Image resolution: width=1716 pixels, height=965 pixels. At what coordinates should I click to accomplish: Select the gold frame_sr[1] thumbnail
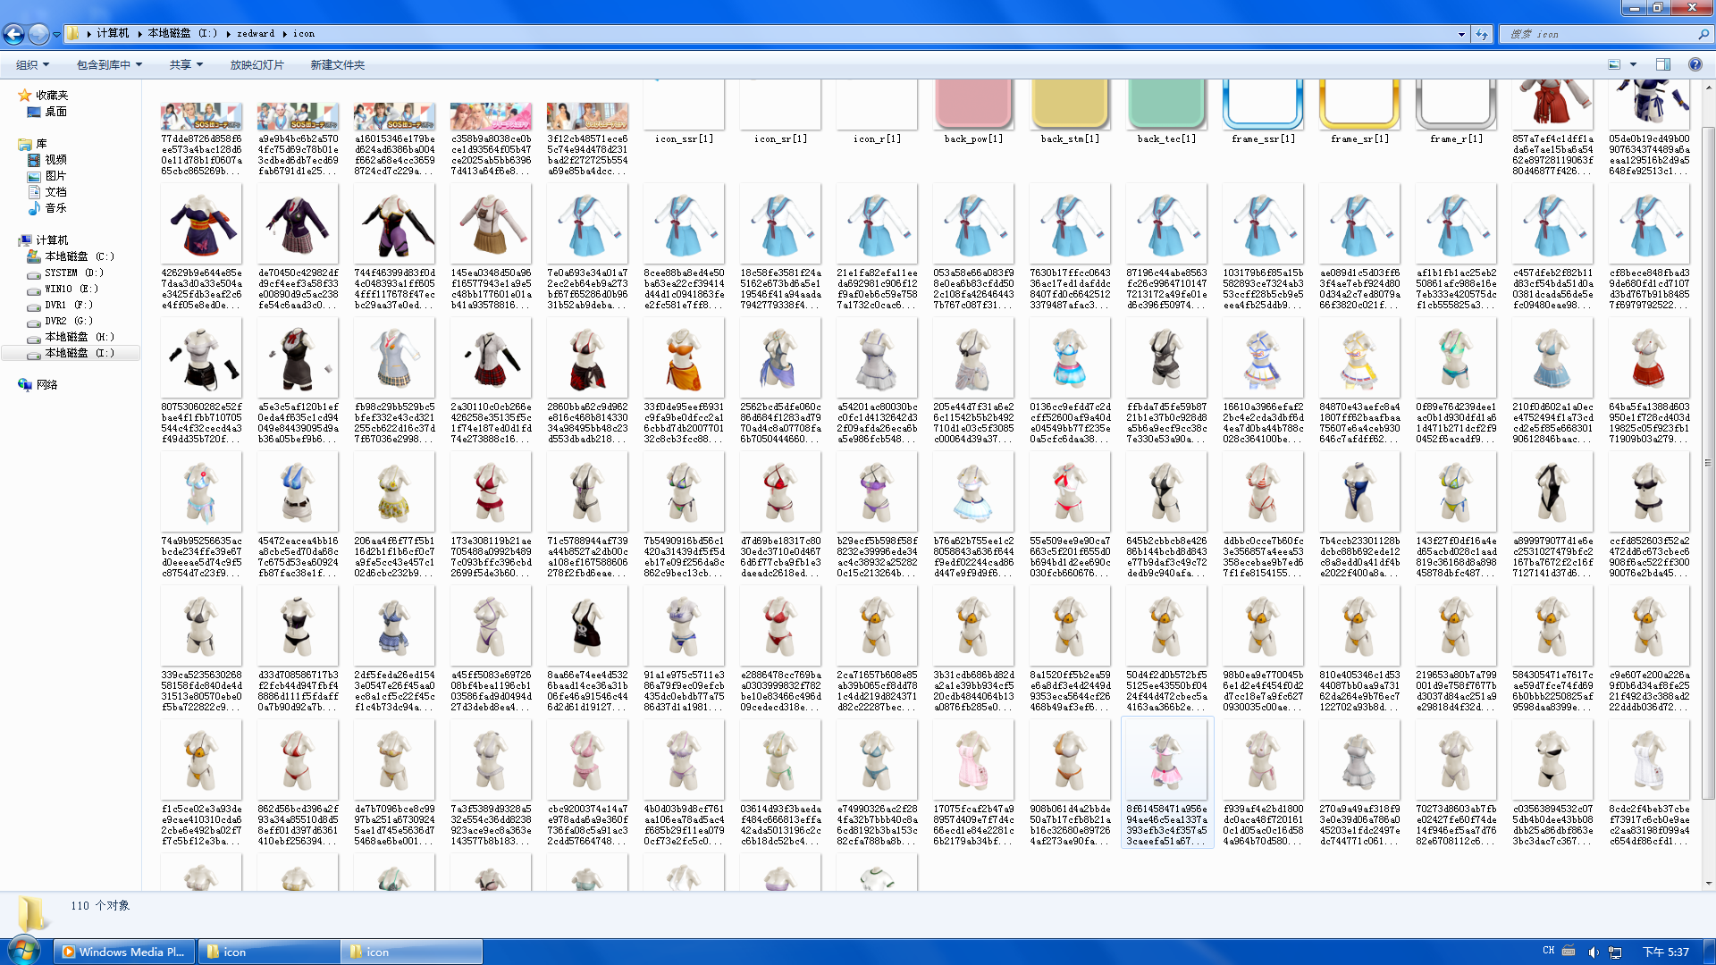pos(1359,104)
